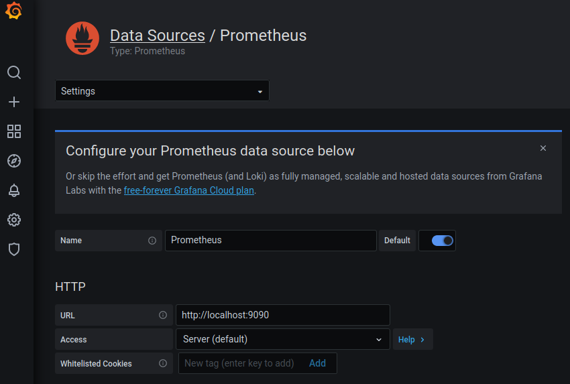Go to Data Sources breadcrumb link
570x384 pixels.
click(158, 36)
